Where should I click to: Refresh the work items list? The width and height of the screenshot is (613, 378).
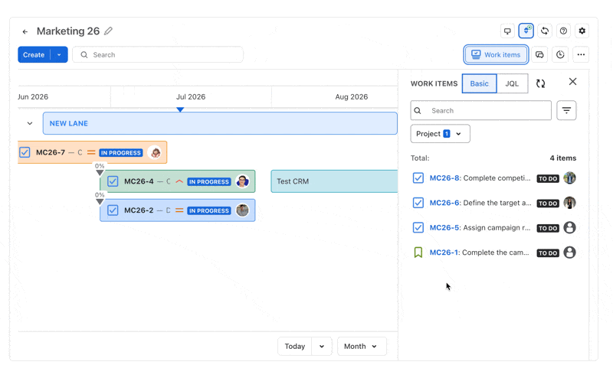[x=541, y=83]
